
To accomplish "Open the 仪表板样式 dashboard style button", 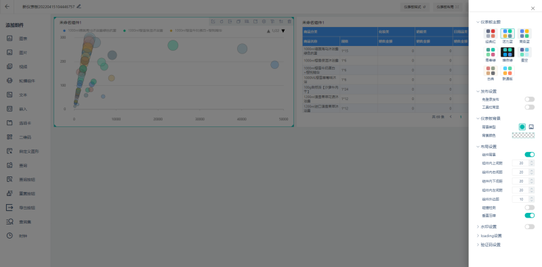I will click(x=415, y=7).
